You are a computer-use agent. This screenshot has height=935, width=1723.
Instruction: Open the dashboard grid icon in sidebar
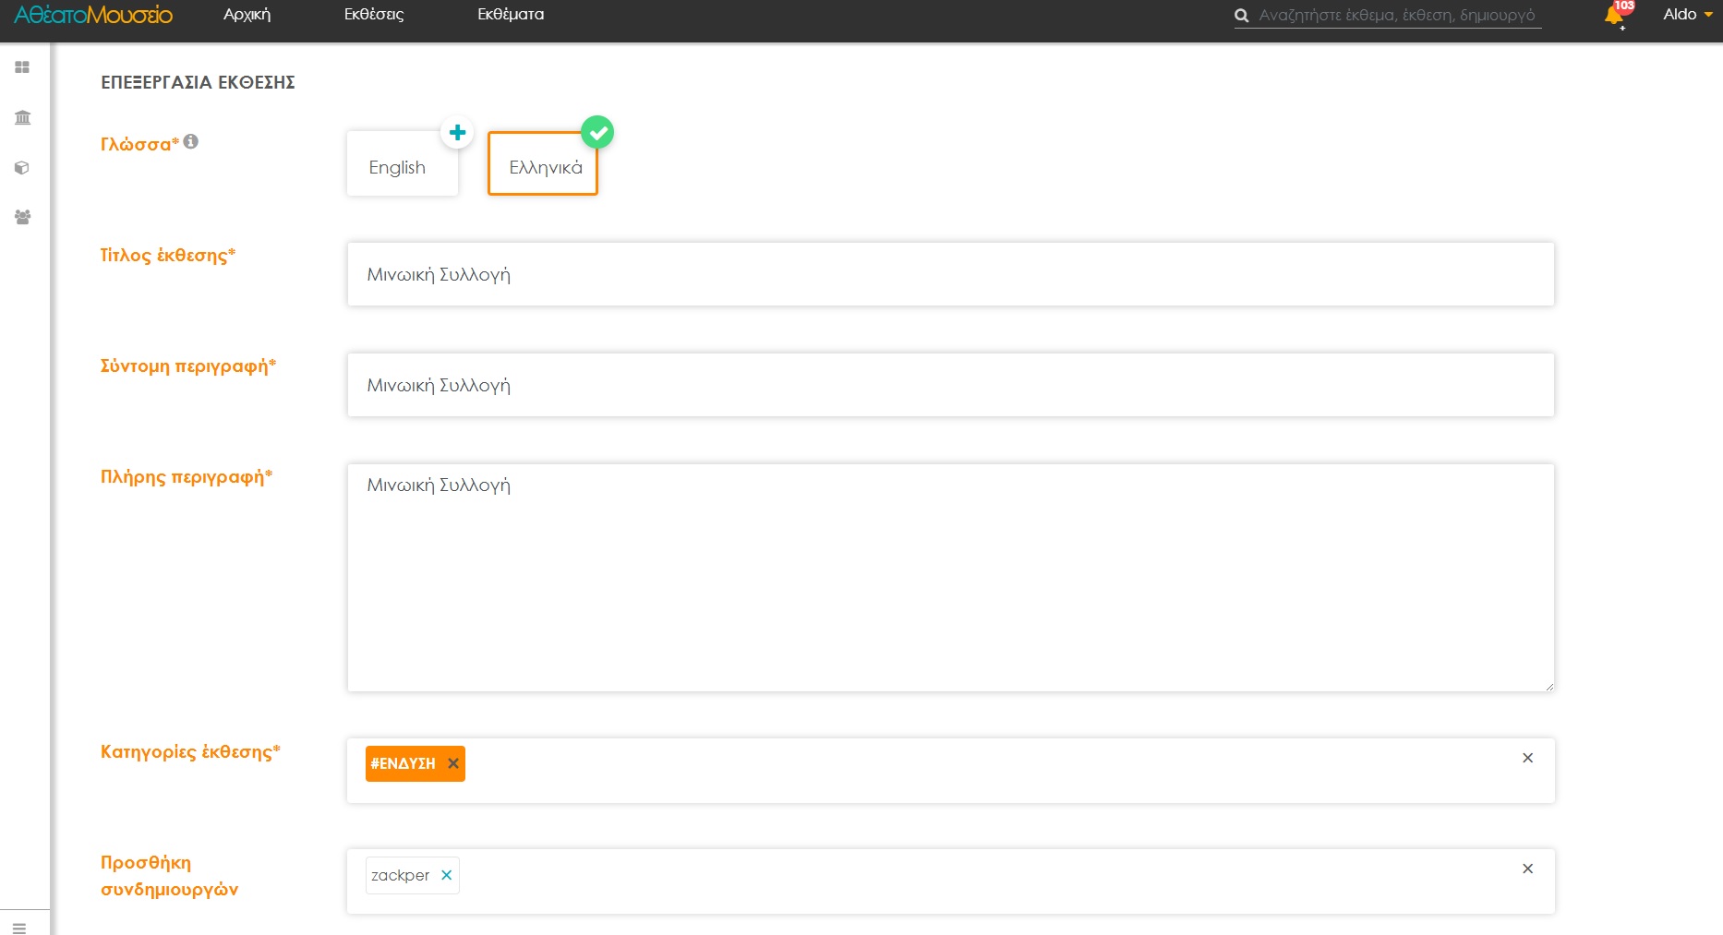22,67
